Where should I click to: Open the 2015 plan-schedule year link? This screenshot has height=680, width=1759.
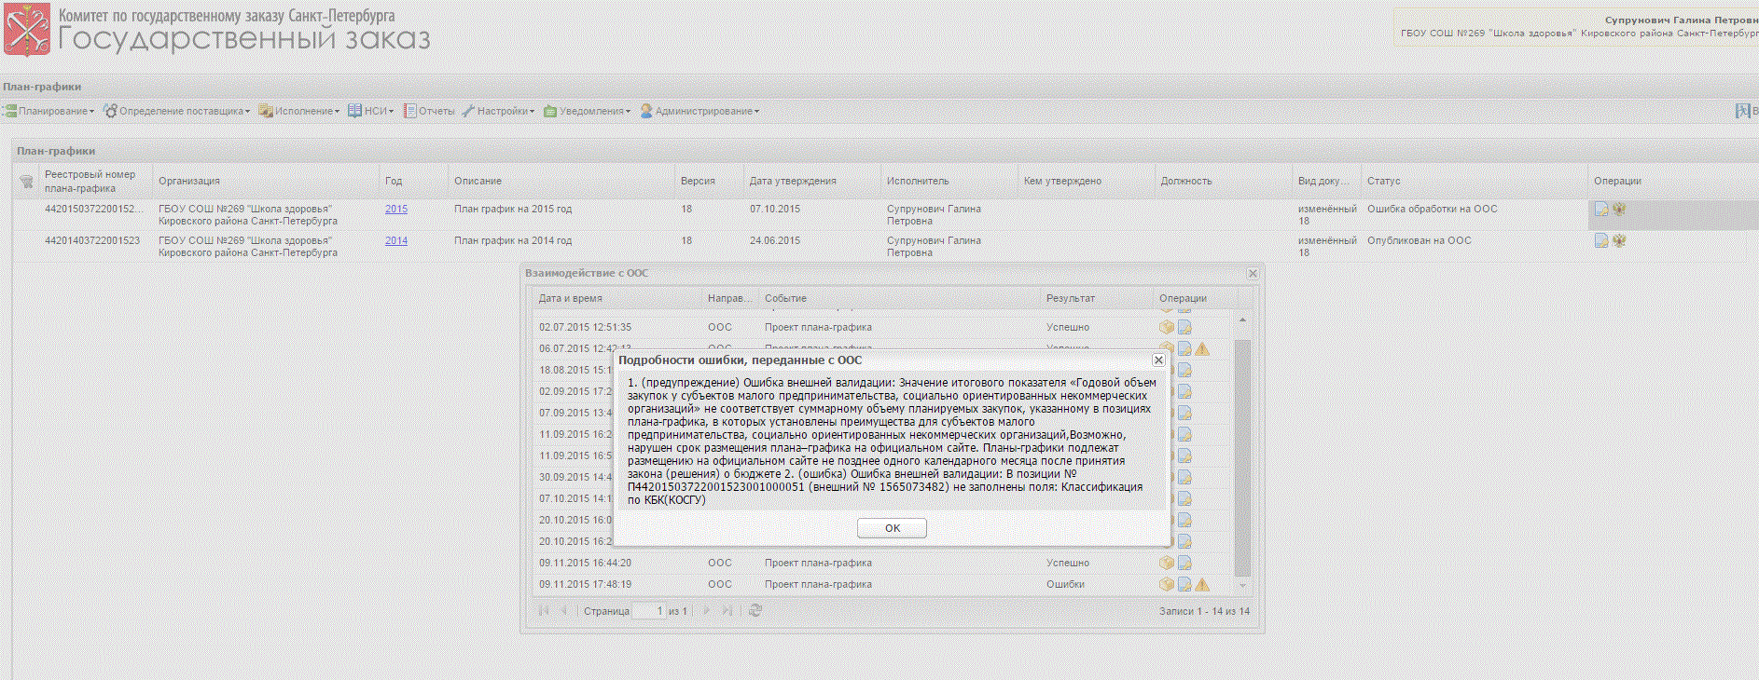396,209
